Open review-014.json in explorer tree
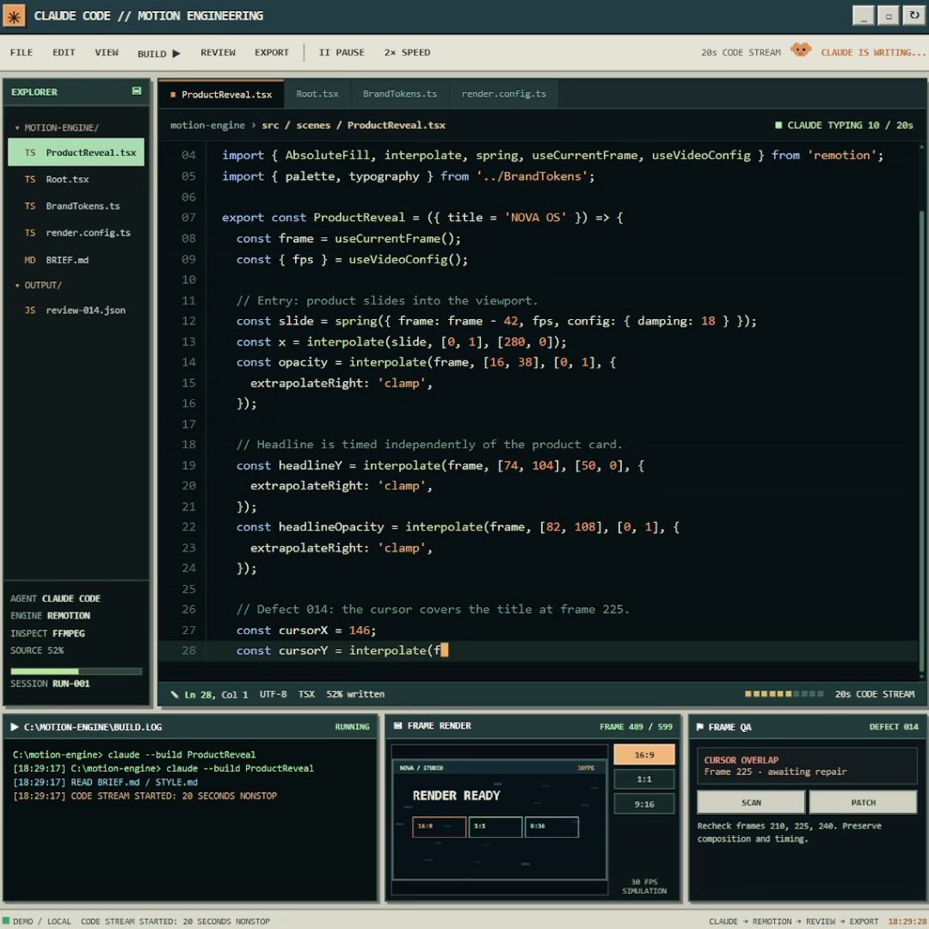This screenshot has height=929, width=929. pos(76,311)
